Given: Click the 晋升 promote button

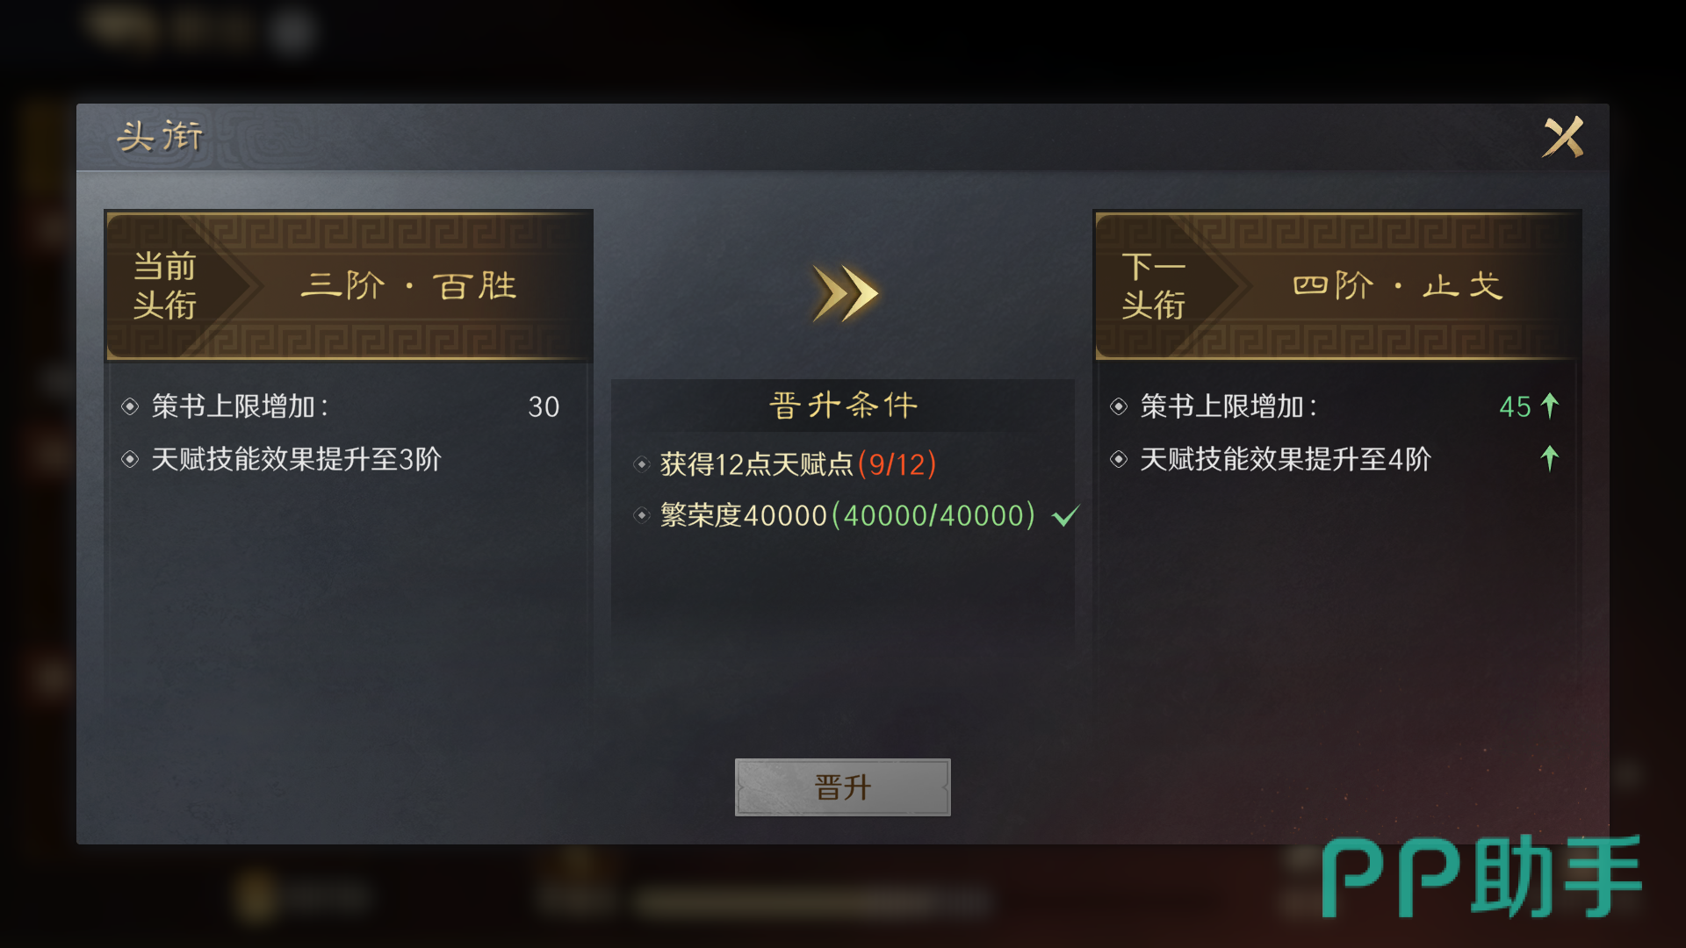Looking at the screenshot, I should coord(842,787).
